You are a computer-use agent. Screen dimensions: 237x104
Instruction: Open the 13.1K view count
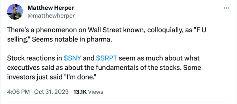coord(80,92)
